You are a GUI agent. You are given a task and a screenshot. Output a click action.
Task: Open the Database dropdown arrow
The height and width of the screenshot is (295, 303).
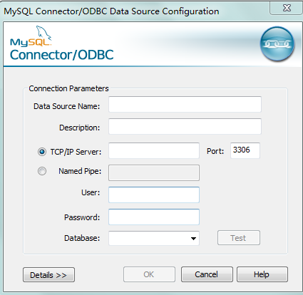click(193, 239)
